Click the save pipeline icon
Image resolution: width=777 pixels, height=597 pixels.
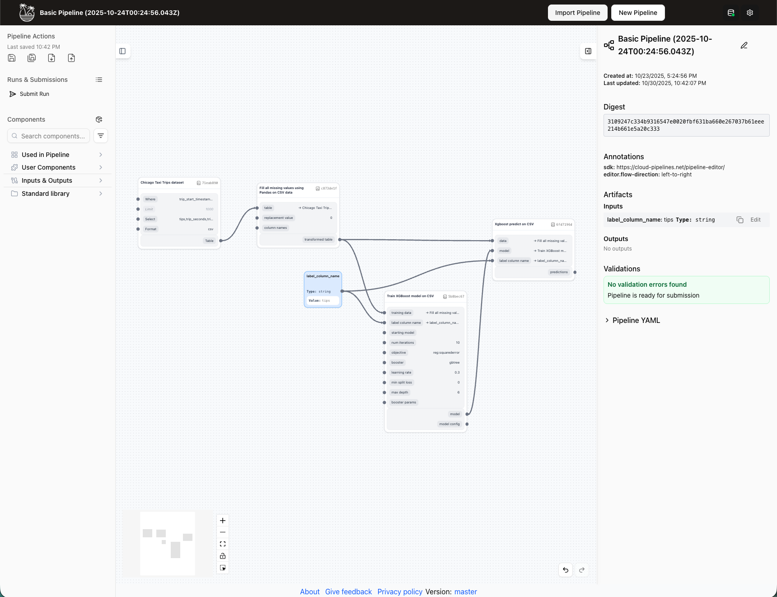[11, 58]
